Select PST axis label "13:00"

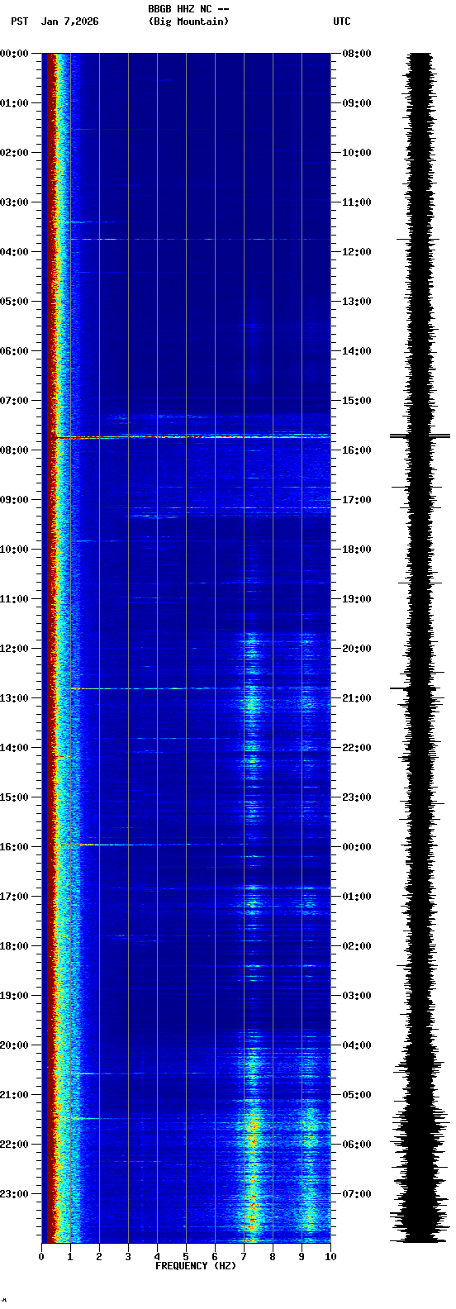[14, 698]
